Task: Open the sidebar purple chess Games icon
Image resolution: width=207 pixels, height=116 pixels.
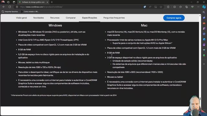Action: click(x=204, y=28)
